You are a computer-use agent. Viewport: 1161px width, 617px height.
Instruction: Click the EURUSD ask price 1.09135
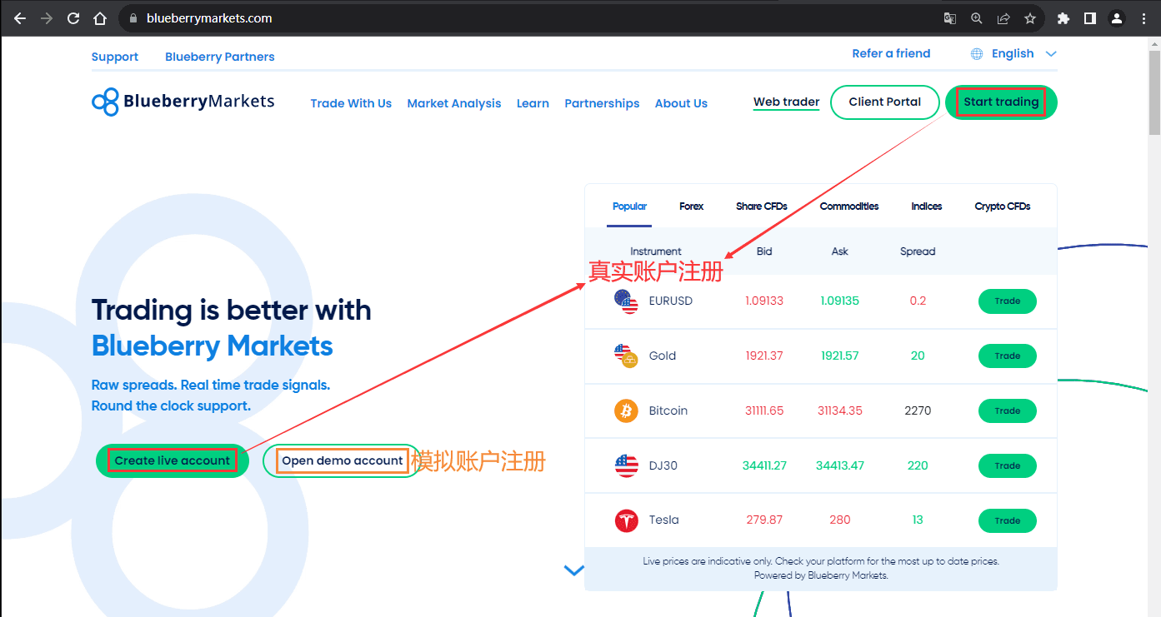coord(840,301)
